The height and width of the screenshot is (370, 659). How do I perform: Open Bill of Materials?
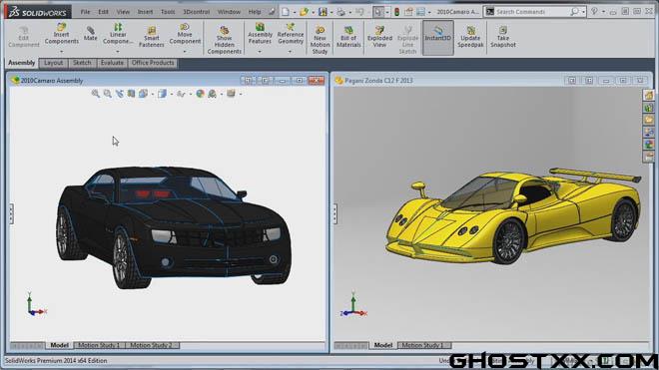(x=348, y=37)
